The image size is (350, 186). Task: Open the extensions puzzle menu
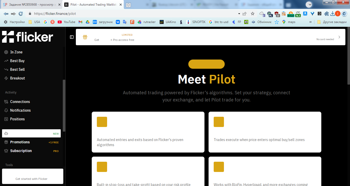[x=326, y=14]
